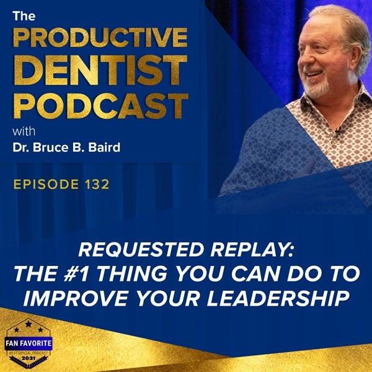Click 'THE #1 THING YOU CAN DO TO' line

point(187,274)
